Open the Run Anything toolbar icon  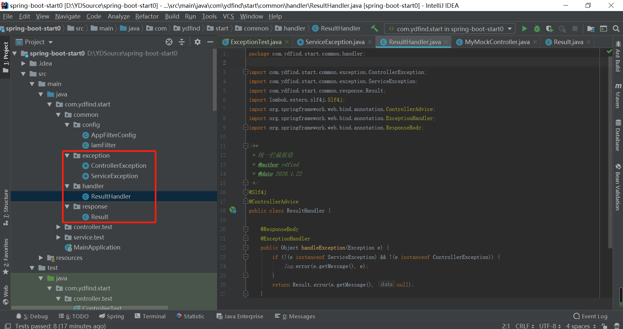point(604,29)
